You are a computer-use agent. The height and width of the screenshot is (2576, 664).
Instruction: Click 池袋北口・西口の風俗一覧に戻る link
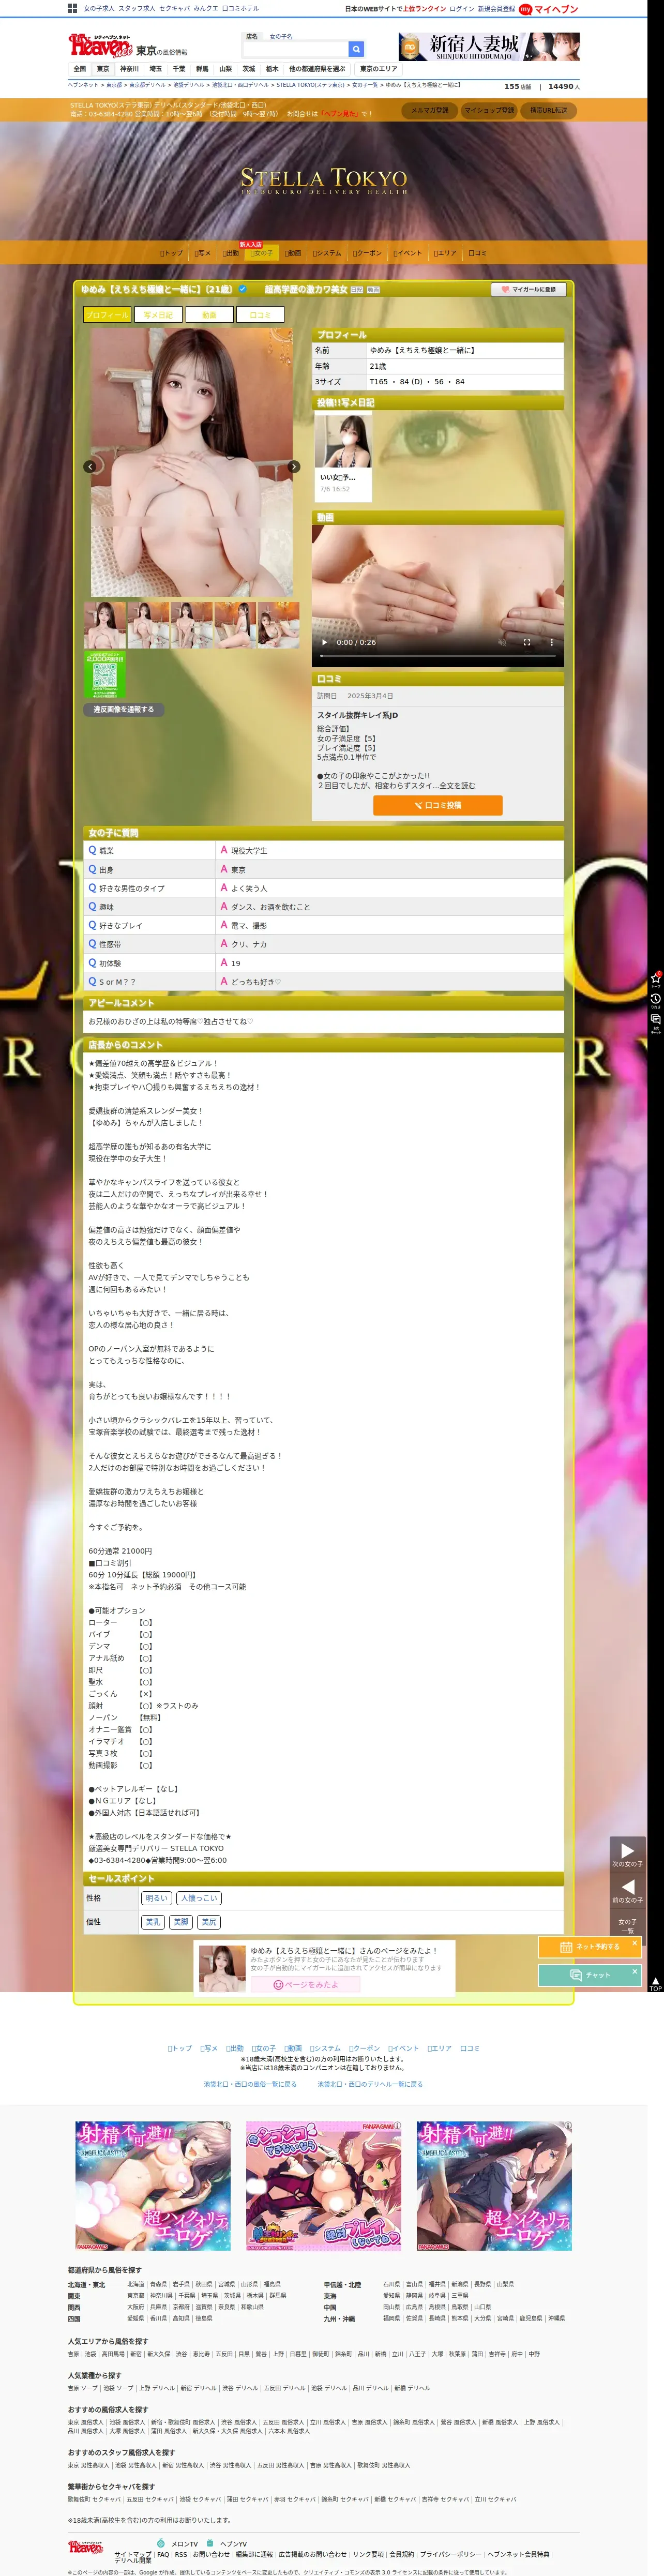[x=250, y=2084]
